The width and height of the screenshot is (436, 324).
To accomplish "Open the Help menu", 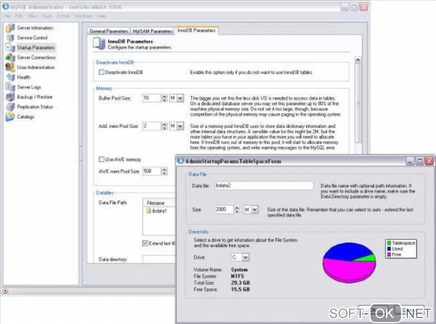I will (x=101, y=16).
